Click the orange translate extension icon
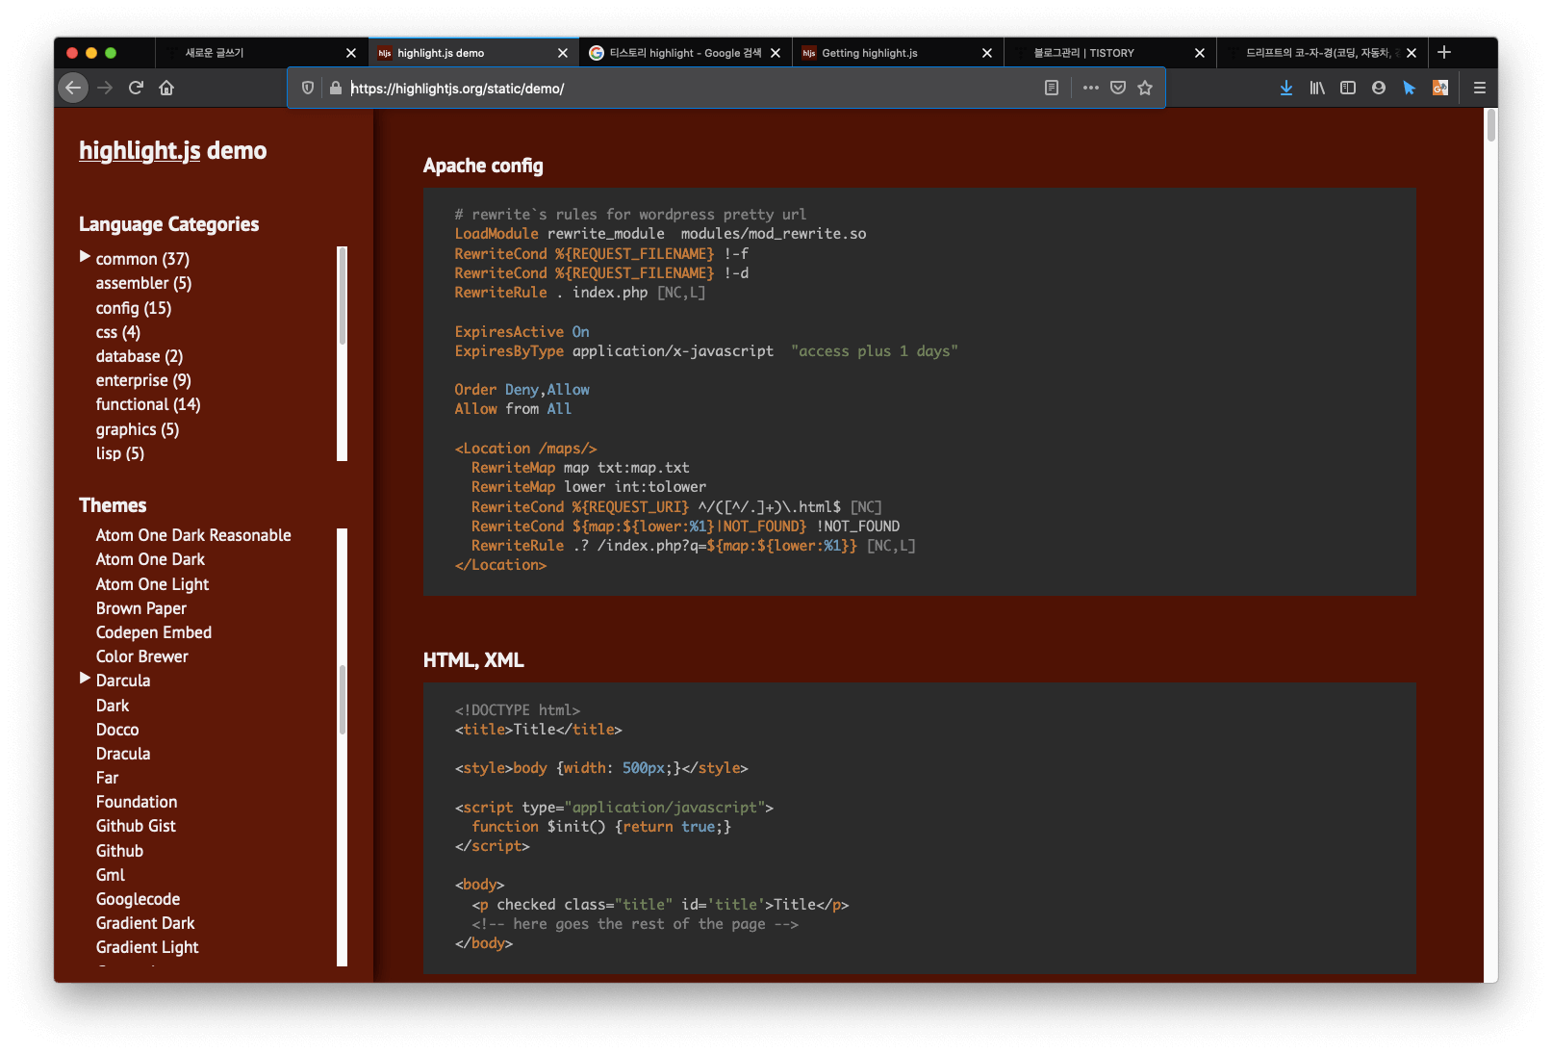1552x1054 pixels. (1440, 88)
